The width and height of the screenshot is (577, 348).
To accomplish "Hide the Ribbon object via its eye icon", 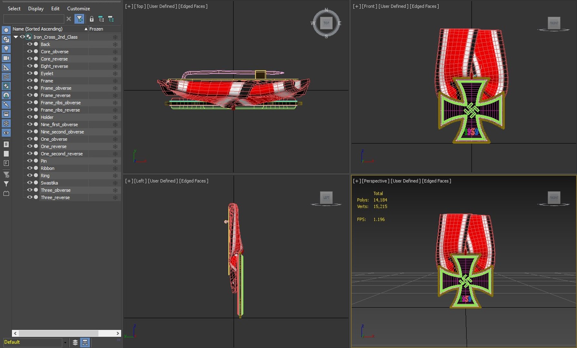I will pos(30,168).
